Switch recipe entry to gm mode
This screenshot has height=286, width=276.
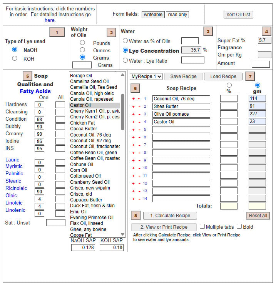click(258, 85)
